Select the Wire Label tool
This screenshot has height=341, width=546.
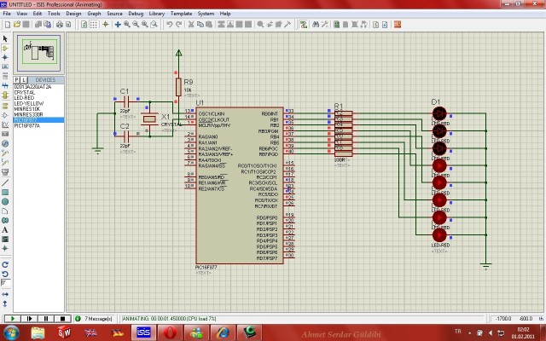tap(5, 66)
